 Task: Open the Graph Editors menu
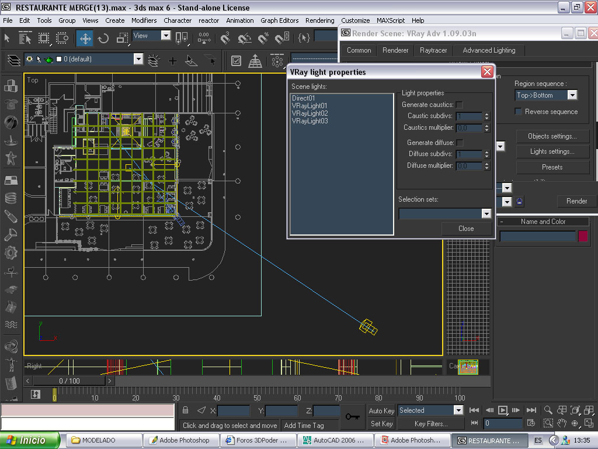coord(279,20)
